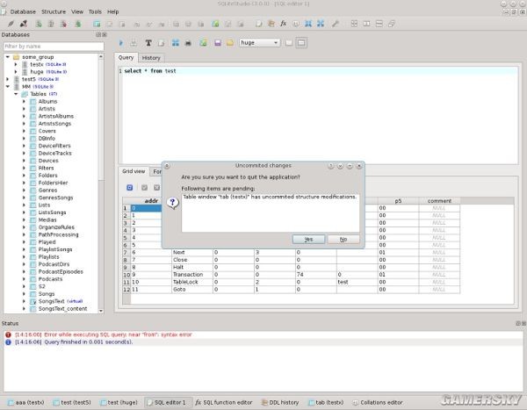The height and width of the screenshot is (410, 527).
Task: Click the Filter by name input field
Action: pos(54,46)
